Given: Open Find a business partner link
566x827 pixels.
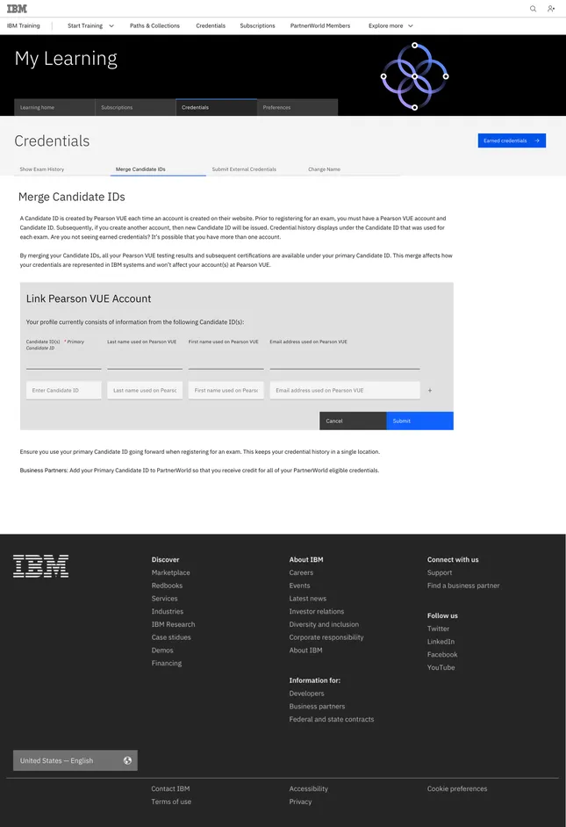Looking at the screenshot, I should click(x=463, y=586).
